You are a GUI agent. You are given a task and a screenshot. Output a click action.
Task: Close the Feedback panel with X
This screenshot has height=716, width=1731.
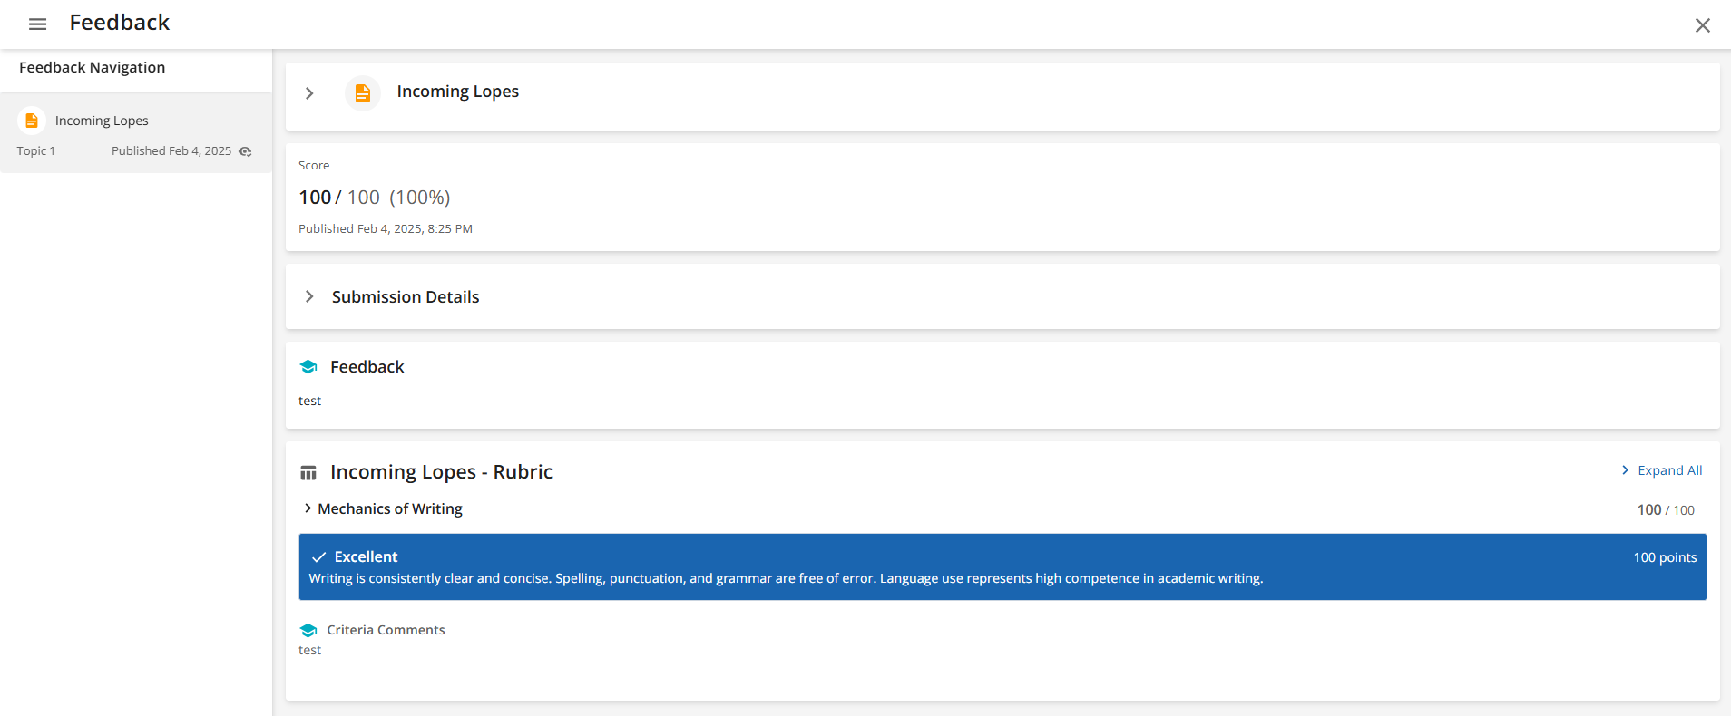(1702, 25)
